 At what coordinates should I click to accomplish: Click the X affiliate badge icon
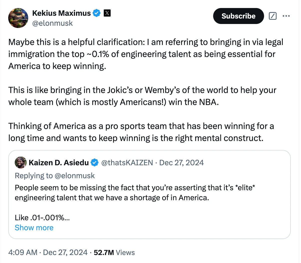tap(107, 13)
